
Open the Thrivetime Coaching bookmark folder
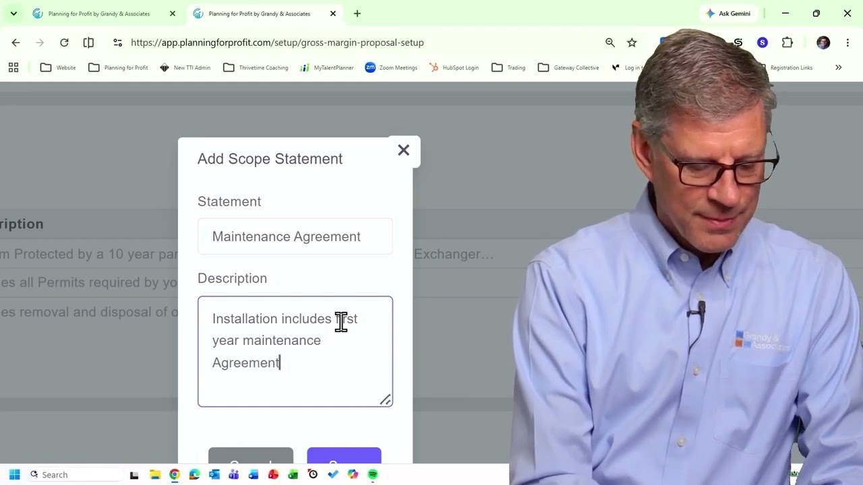tap(256, 67)
